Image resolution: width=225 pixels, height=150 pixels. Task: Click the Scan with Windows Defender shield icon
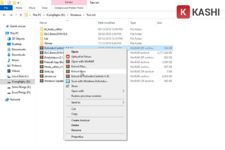(x=68, y=81)
